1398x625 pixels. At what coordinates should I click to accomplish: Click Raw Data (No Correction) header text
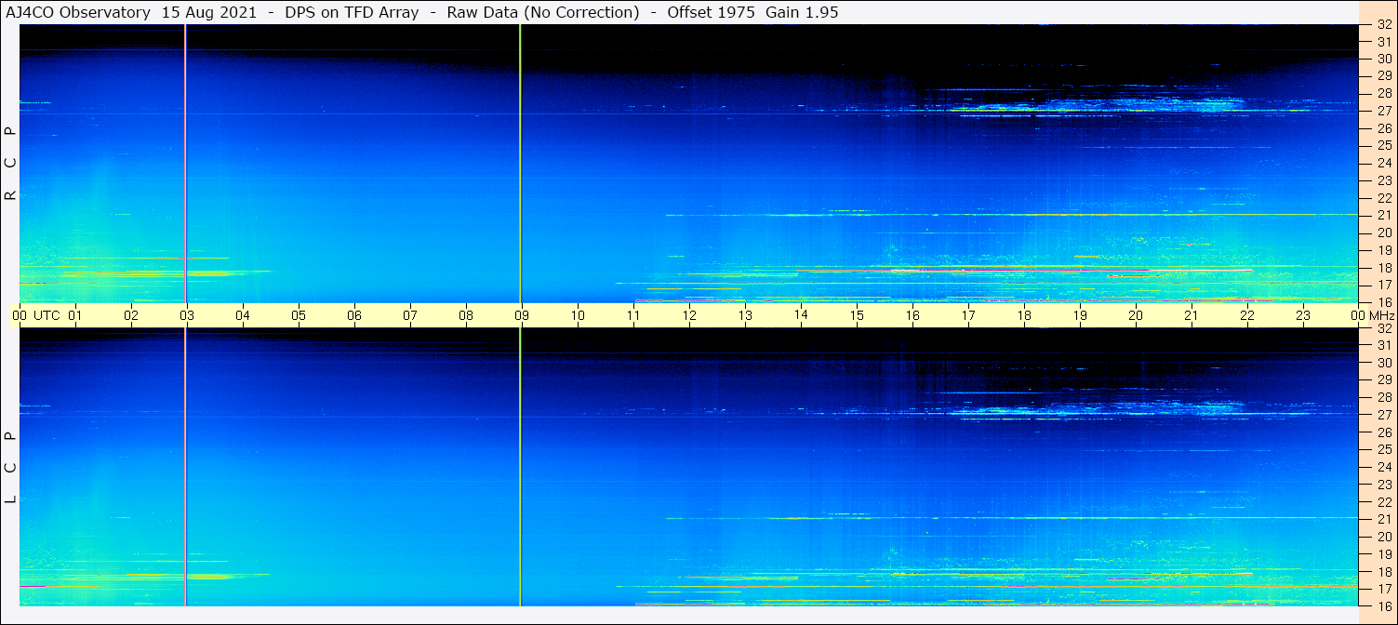pos(543,12)
